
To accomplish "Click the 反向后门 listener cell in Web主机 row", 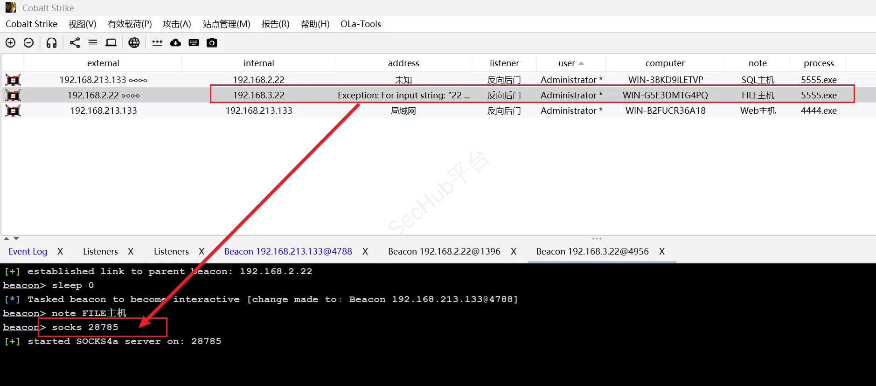I will coord(504,110).
